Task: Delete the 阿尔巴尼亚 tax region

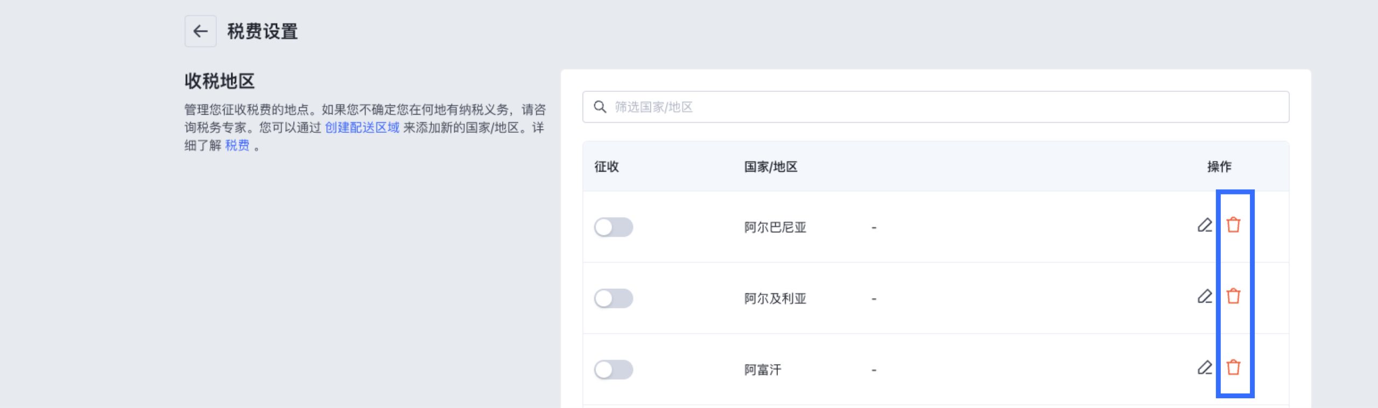Action: pyautogui.click(x=1233, y=225)
